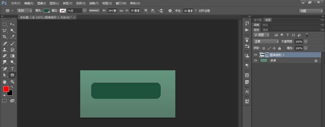The height and width of the screenshot is (127, 325).
Task: Open the Character panel icon
Action: tap(247, 92)
